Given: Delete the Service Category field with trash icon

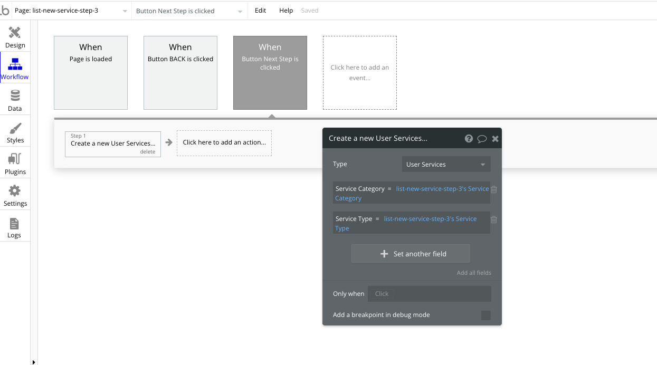Looking at the screenshot, I should point(494,189).
